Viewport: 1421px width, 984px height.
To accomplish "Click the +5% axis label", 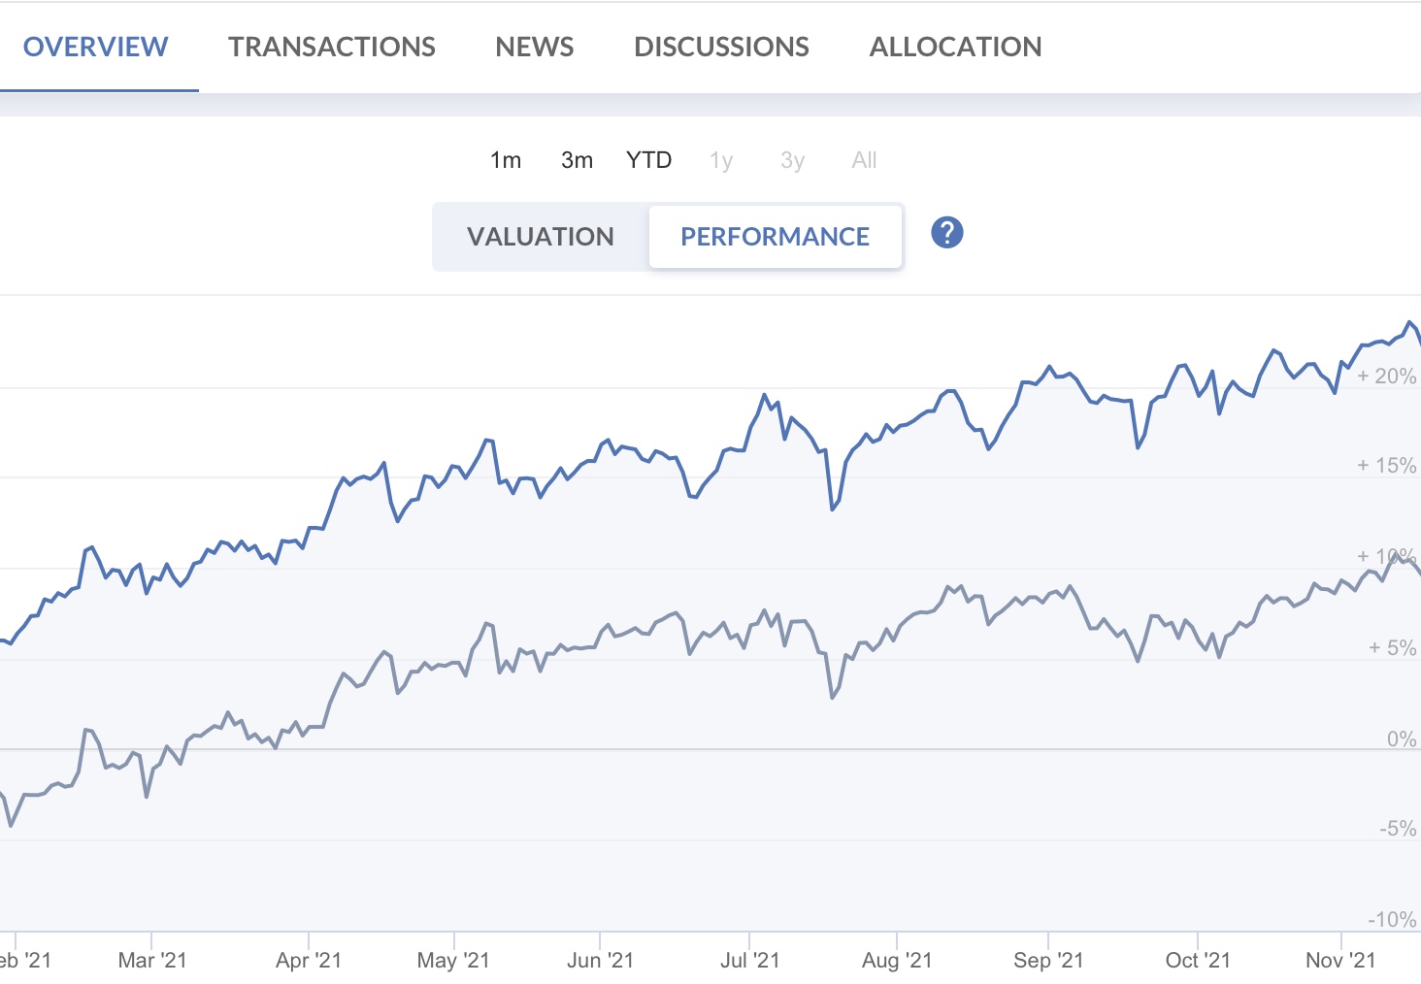I will coord(1393,648).
